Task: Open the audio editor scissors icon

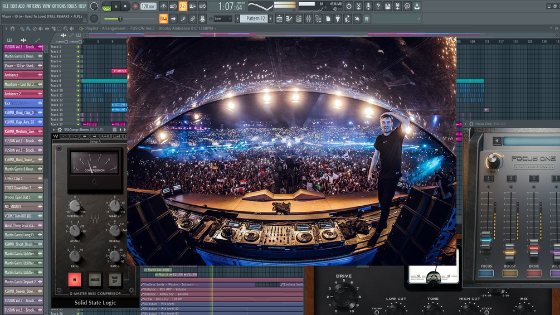Action: [359, 6]
